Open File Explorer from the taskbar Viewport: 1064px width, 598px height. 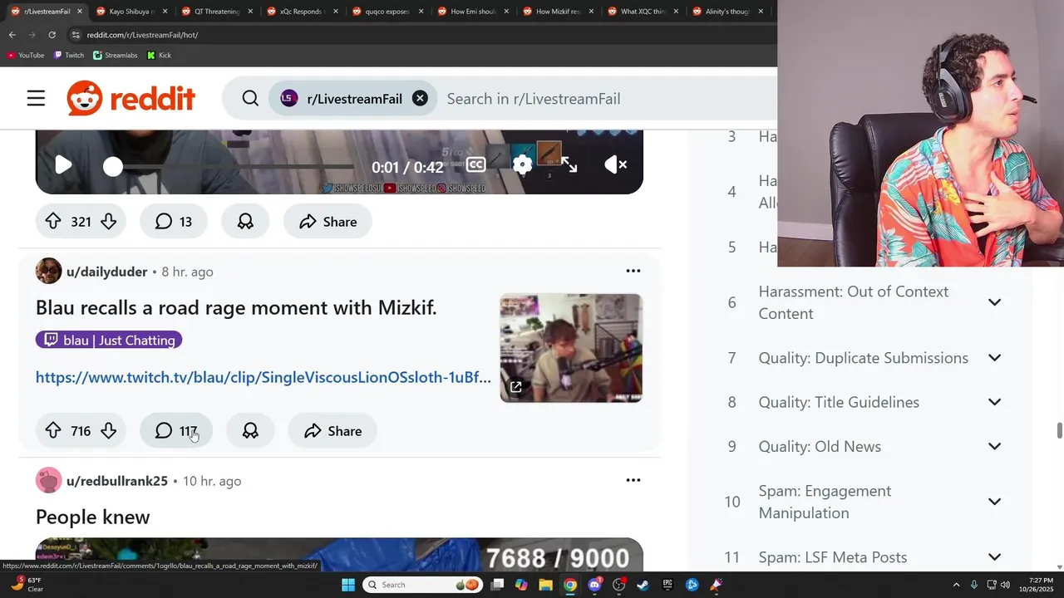tap(545, 585)
